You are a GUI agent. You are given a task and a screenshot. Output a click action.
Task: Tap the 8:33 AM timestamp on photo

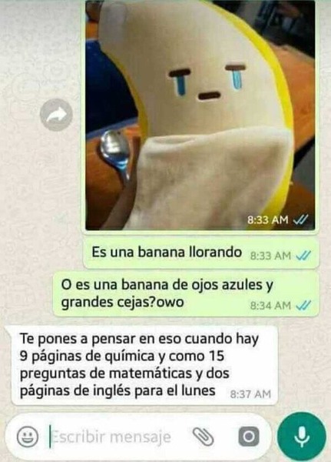268,219
